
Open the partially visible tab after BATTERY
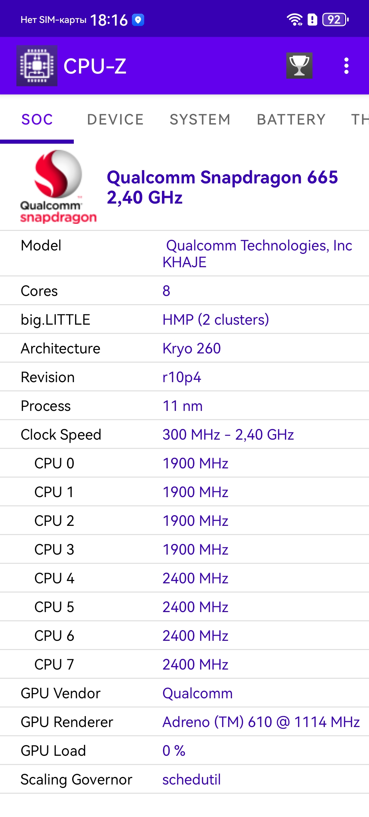click(x=360, y=119)
